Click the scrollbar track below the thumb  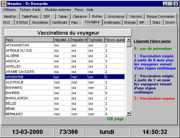click(129, 79)
